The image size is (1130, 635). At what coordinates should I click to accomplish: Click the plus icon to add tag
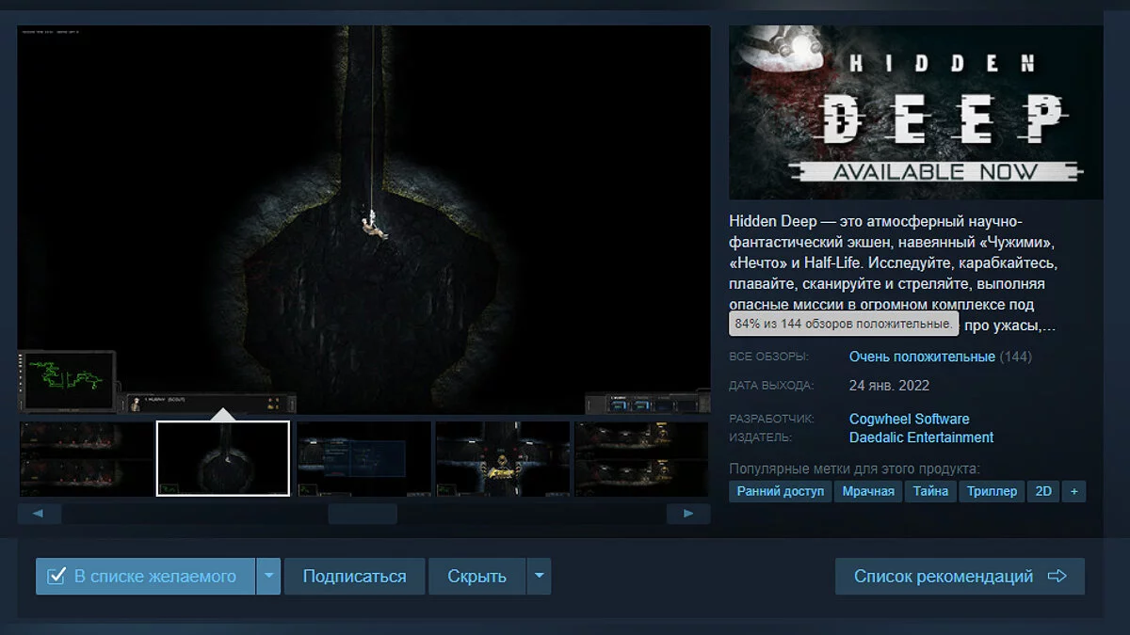click(1073, 491)
